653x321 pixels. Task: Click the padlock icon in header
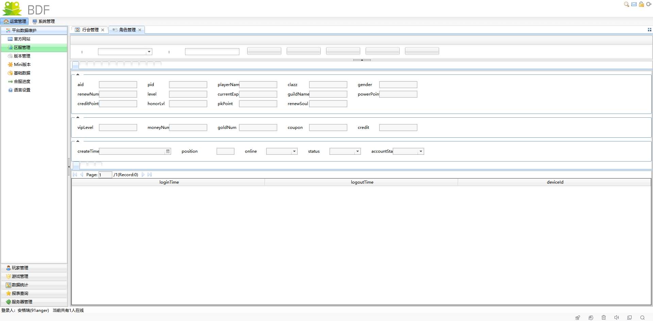click(641, 4)
